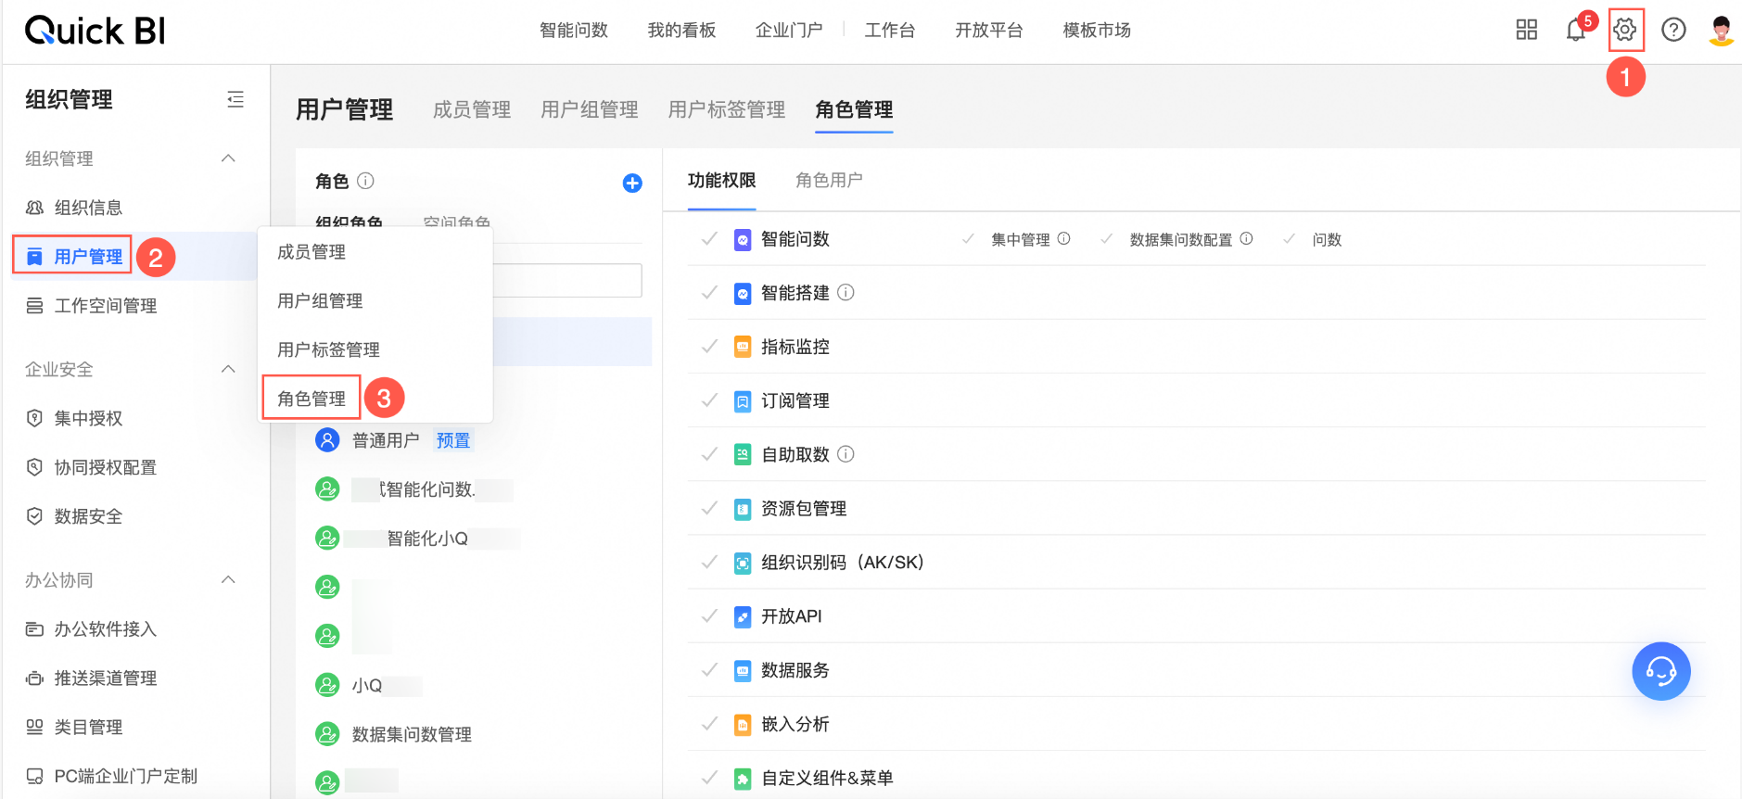
Task: Toggle the 开放API permission checkmark
Action: tap(709, 616)
